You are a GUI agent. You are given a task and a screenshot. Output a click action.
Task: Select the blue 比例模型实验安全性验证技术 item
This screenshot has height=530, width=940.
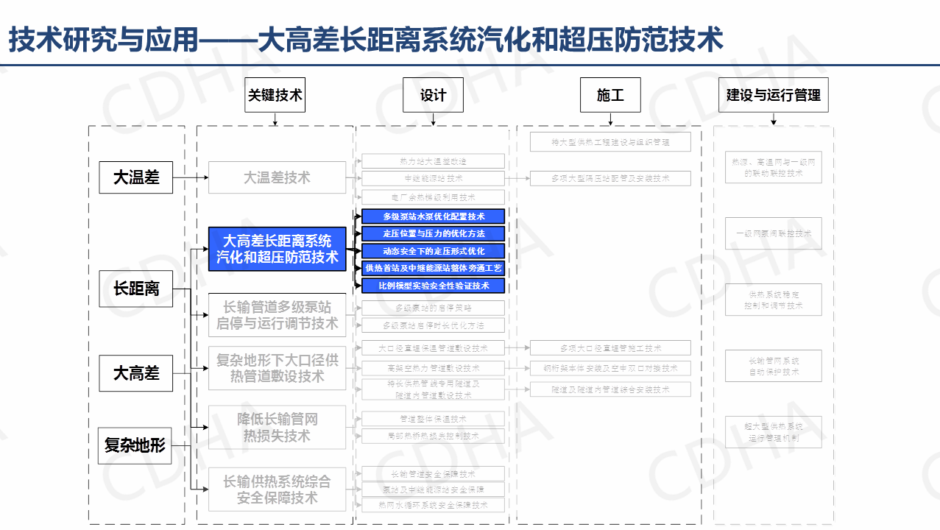click(x=434, y=285)
